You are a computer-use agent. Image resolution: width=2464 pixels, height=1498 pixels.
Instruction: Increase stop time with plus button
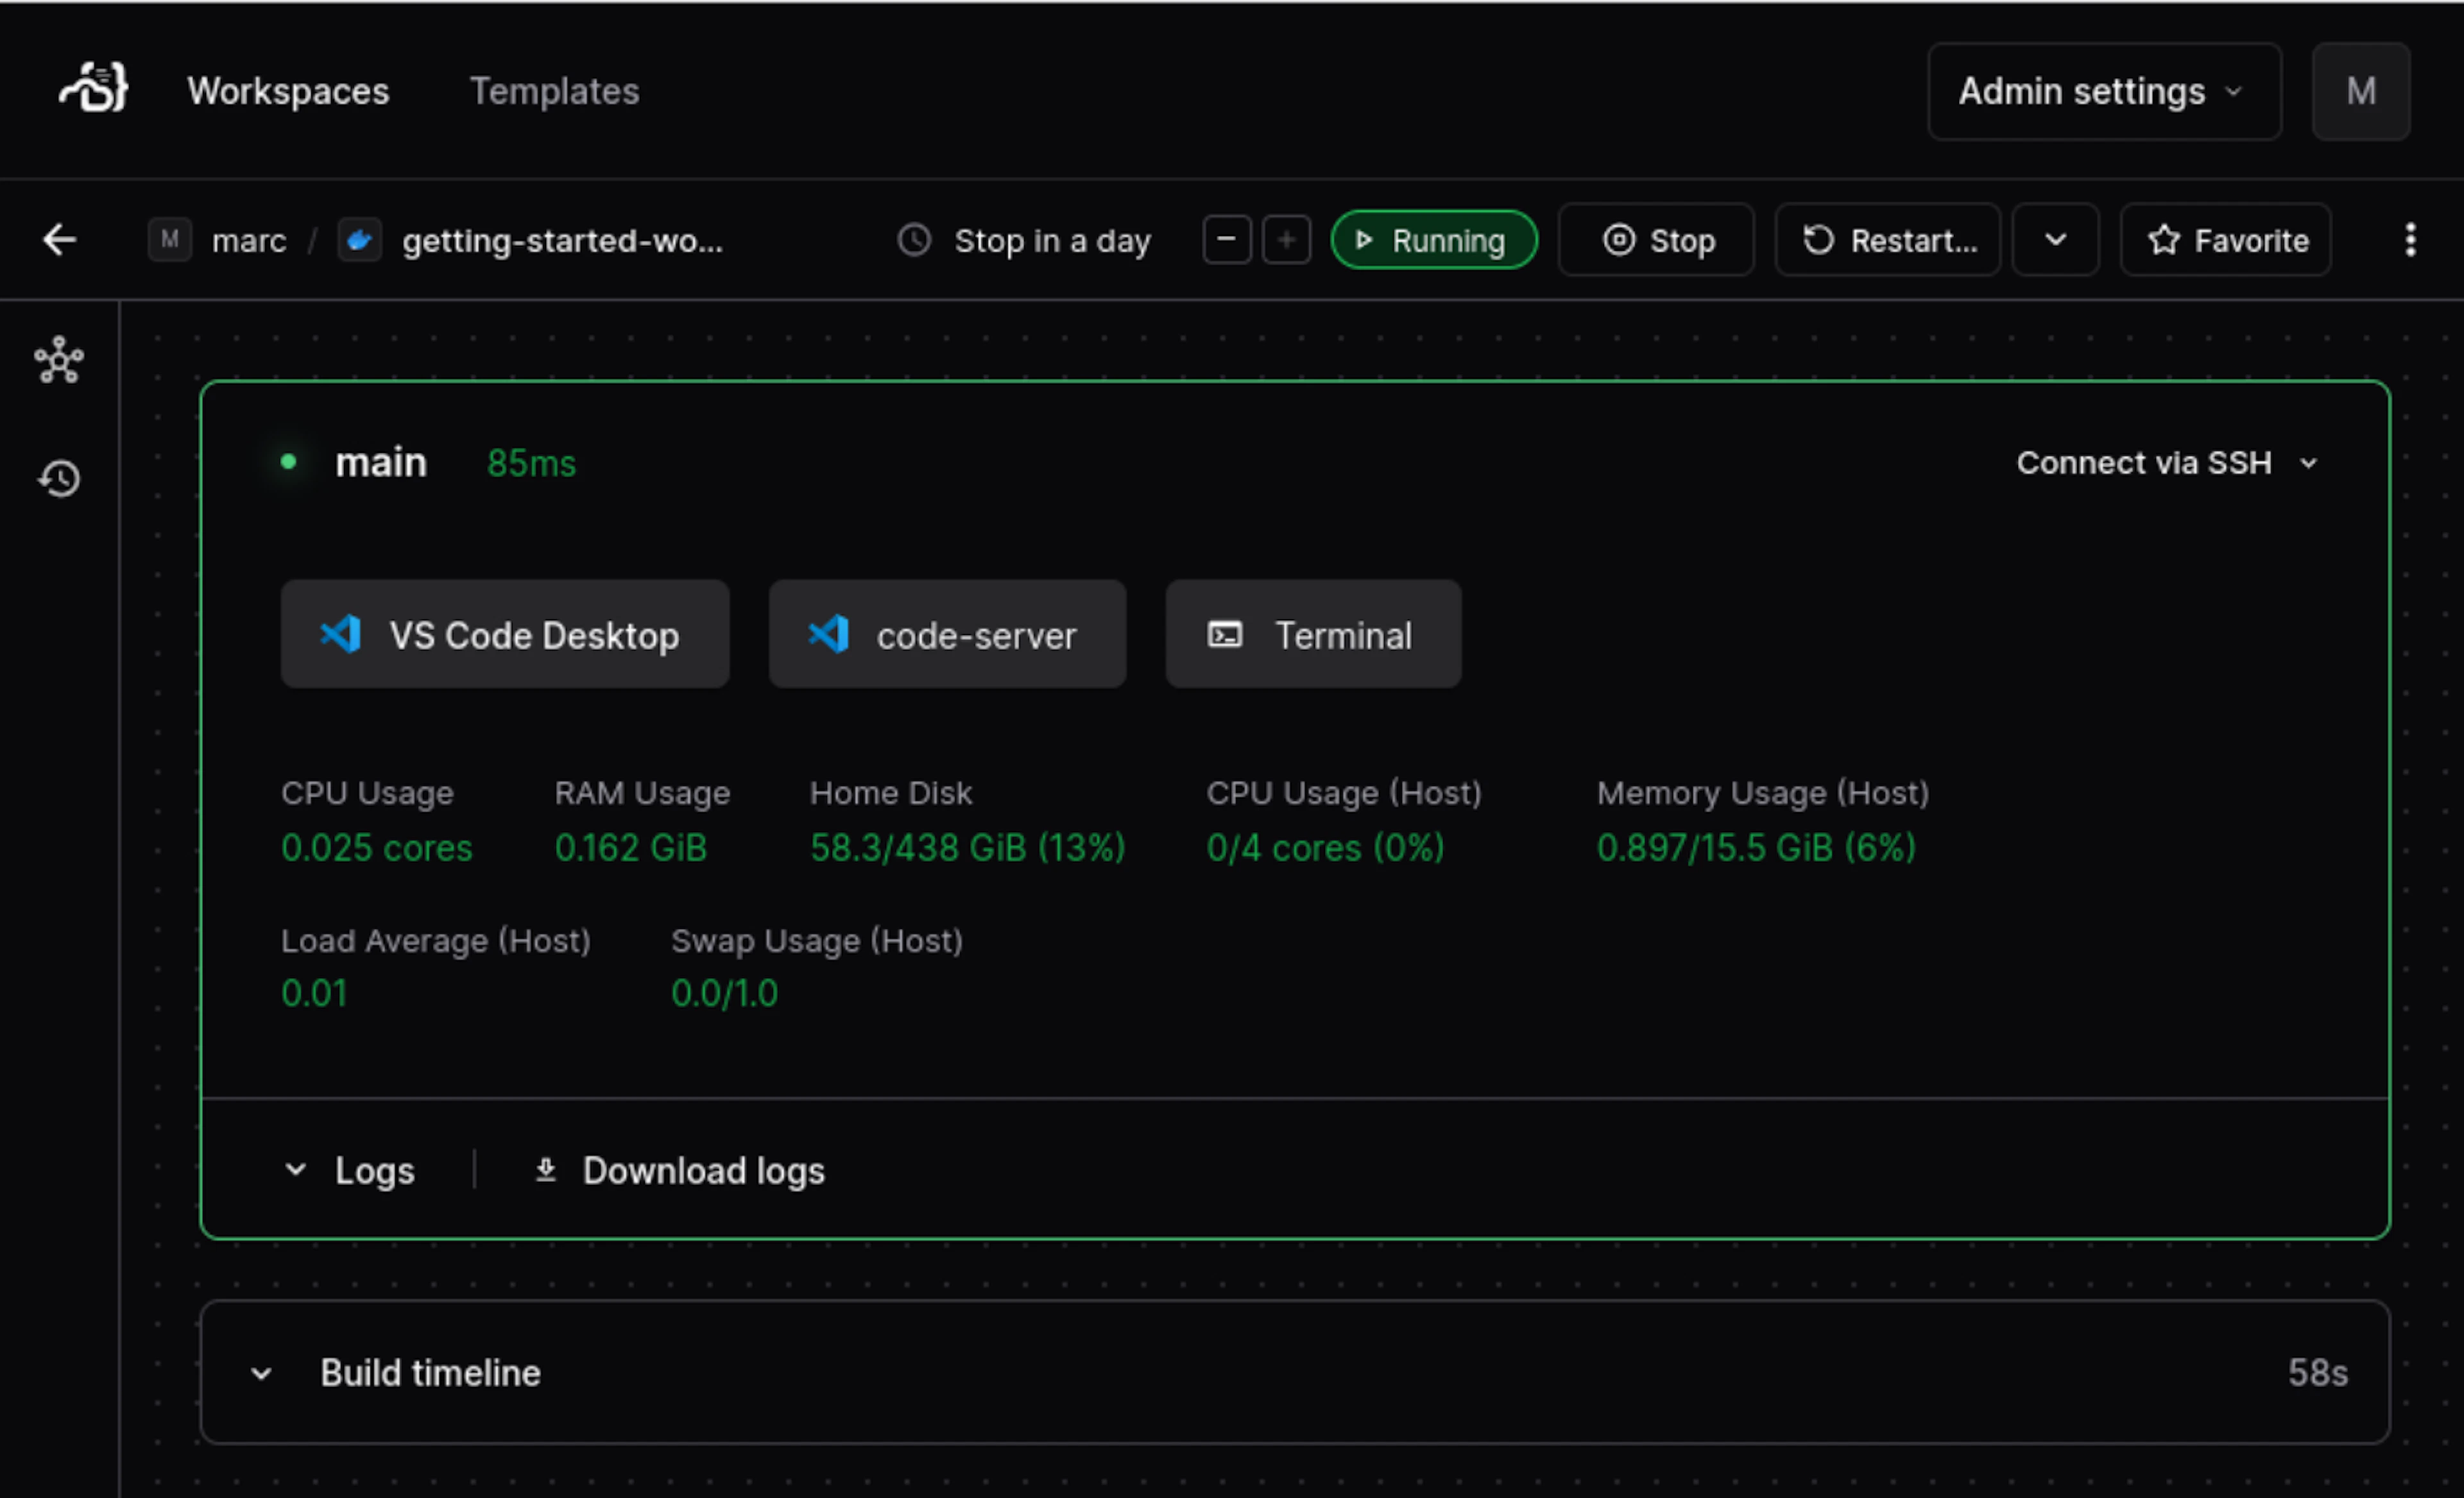tap(1287, 240)
